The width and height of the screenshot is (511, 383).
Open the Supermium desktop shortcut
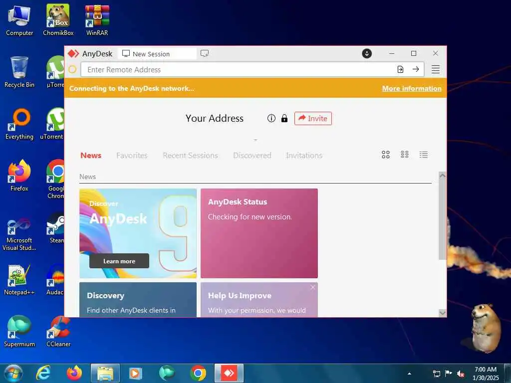(19, 331)
